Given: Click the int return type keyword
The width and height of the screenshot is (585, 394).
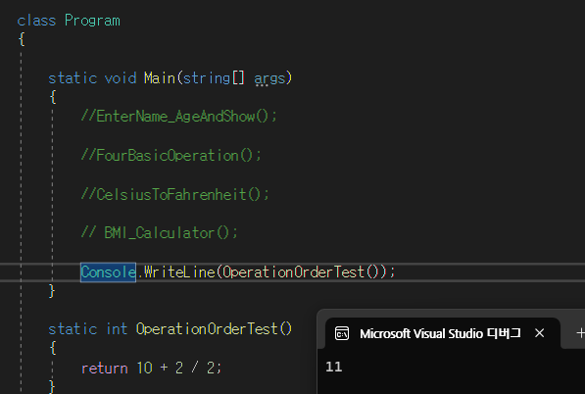Looking at the screenshot, I should pos(117,329).
